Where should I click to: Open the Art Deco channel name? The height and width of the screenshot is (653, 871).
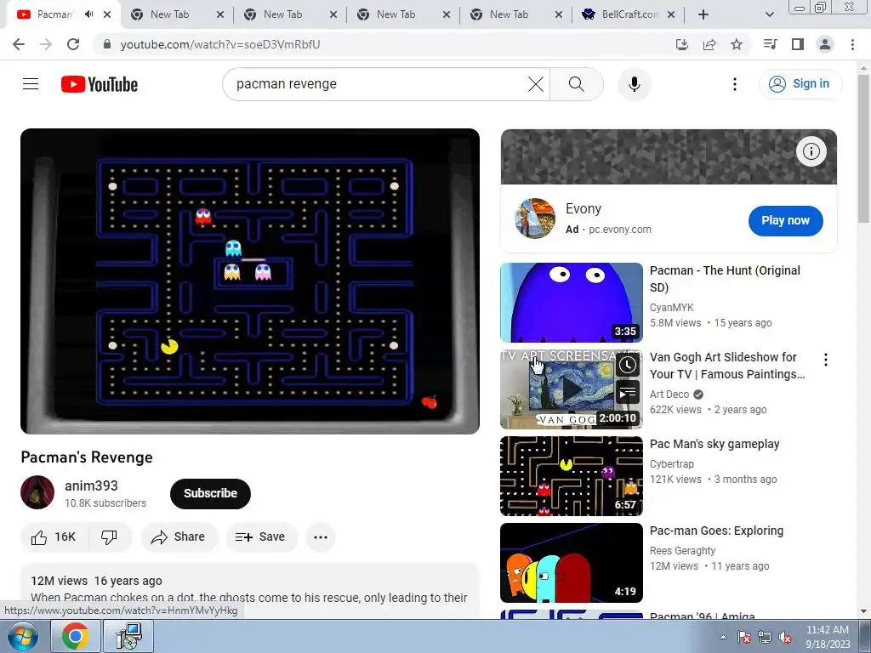pyautogui.click(x=669, y=395)
